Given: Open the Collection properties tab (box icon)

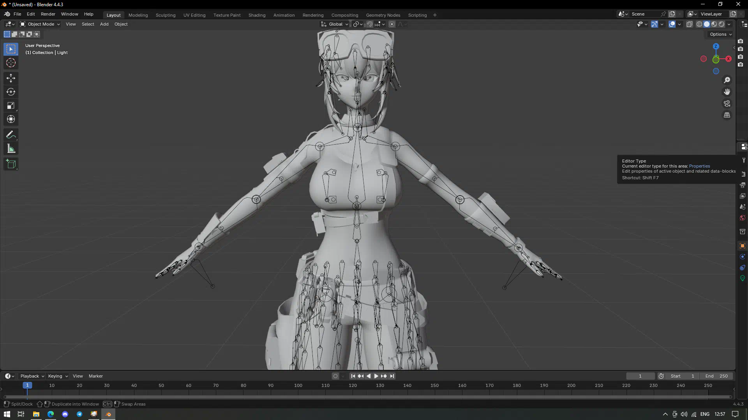Looking at the screenshot, I should point(743,232).
